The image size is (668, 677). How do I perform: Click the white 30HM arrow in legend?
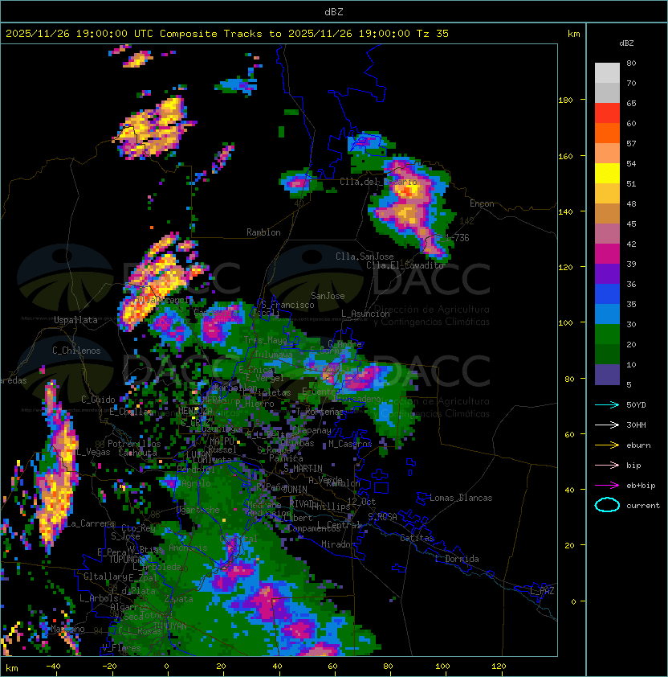(607, 425)
